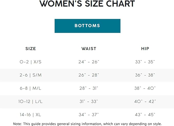
Task: Click the 33" - 35" hip value
Action: pos(145,62)
